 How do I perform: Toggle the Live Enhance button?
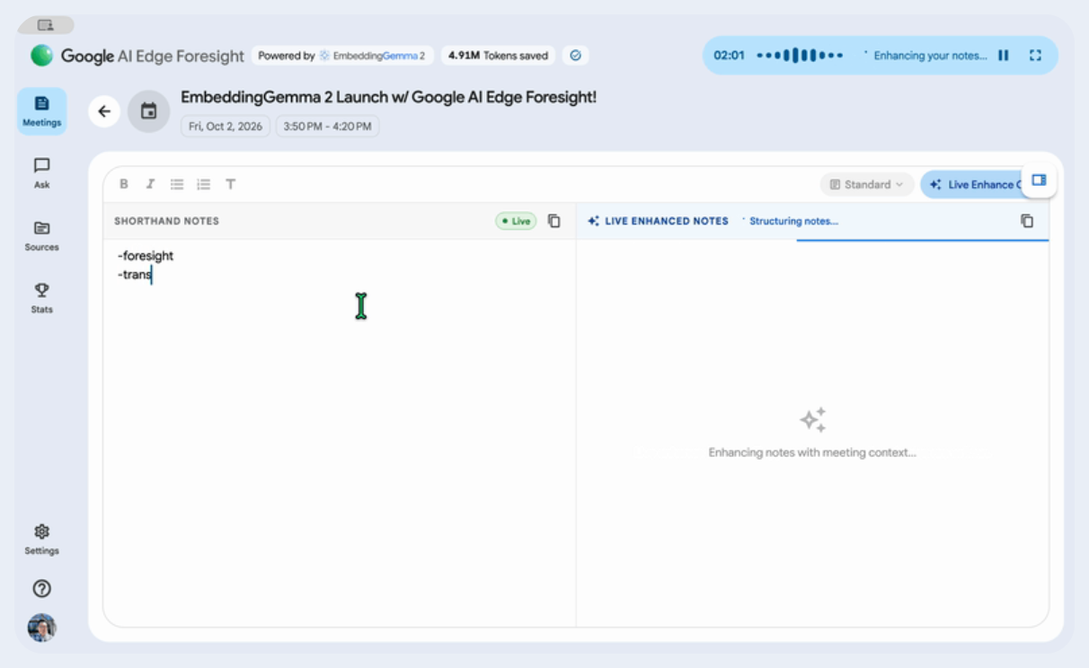click(x=972, y=184)
